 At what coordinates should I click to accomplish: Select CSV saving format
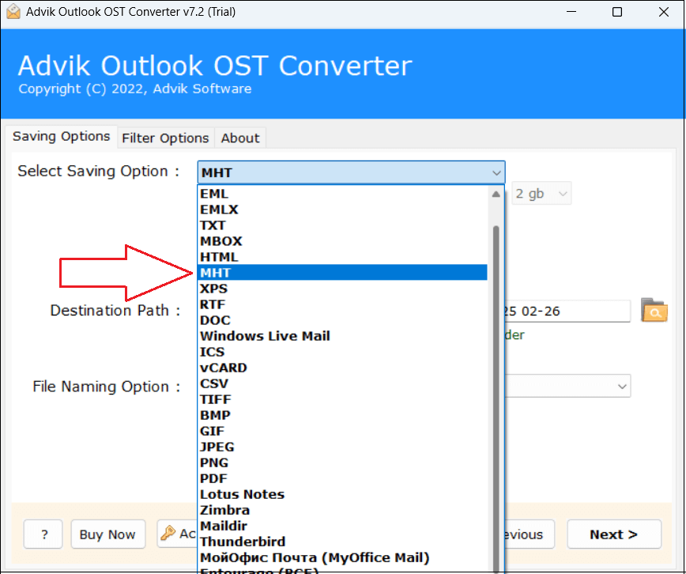pyautogui.click(x=342, y=383)
